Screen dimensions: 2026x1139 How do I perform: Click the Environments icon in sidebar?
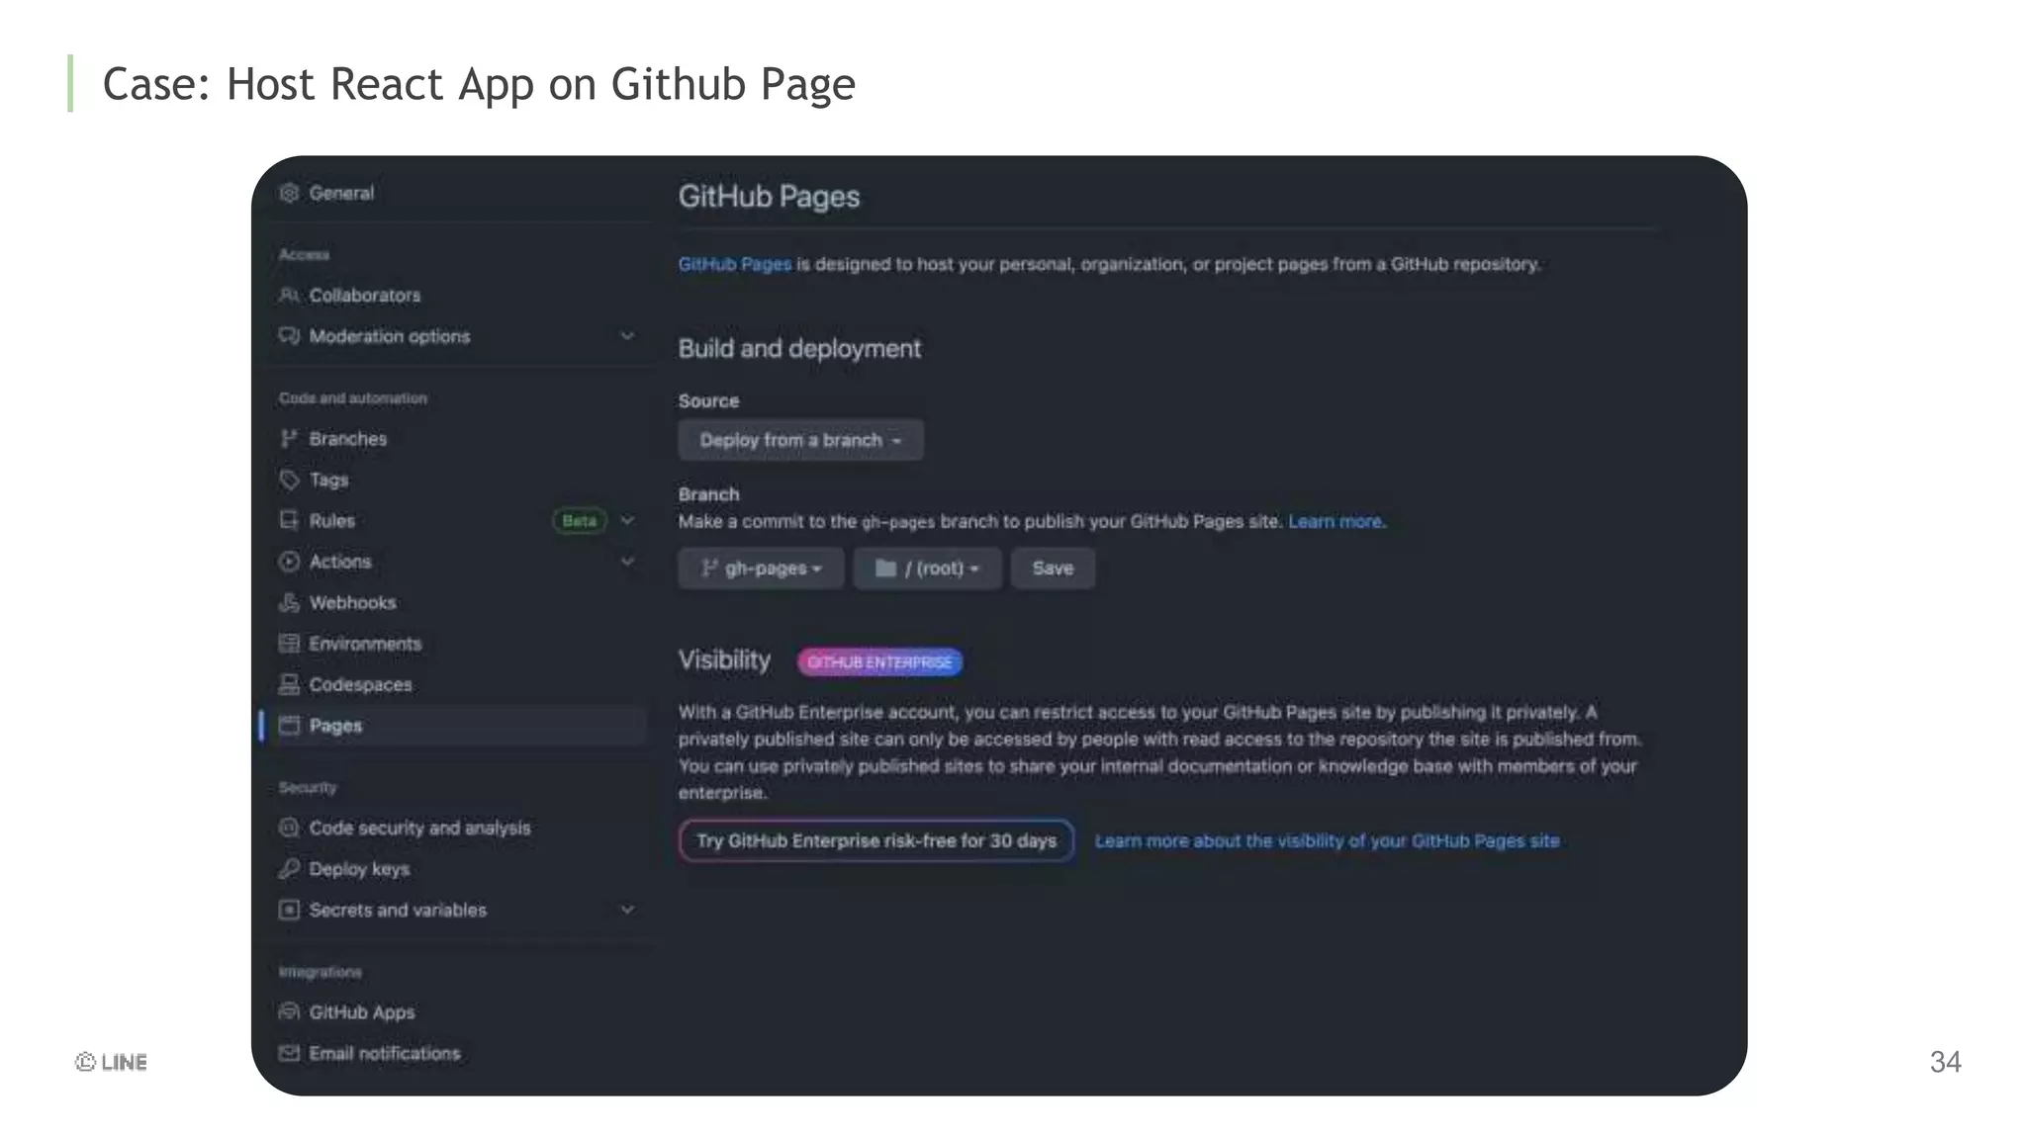[289, 644]
